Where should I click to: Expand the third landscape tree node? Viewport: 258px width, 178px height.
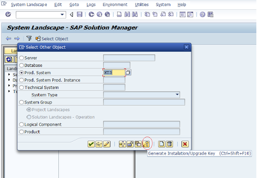[9, 85]
